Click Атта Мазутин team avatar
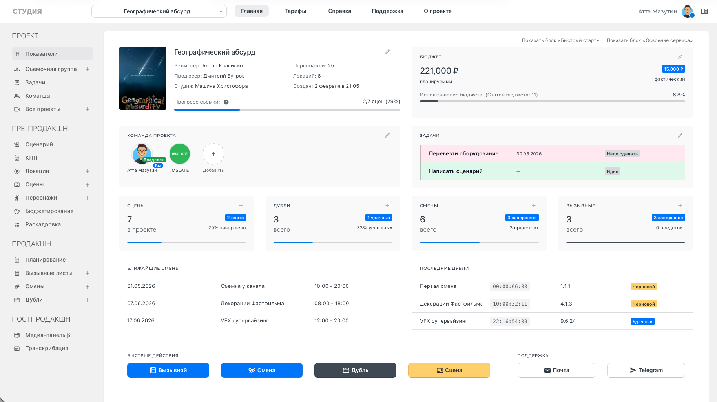Image resolution: width=717 pixels, height=402 pixels. tap(142, 154)
